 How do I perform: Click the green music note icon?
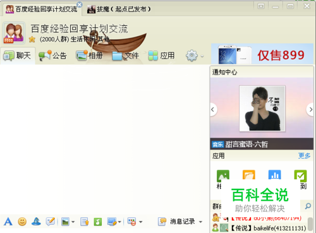pyautogui.click(x=98, y=222)
